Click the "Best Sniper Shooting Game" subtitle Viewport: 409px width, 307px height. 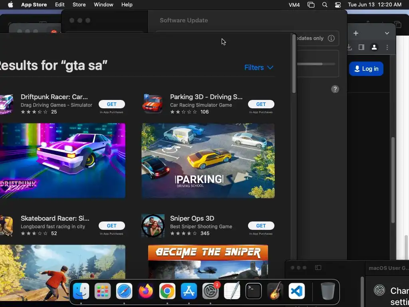(x=201, y=227)
